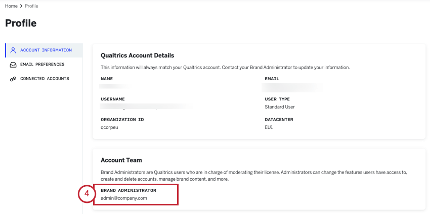Go to Home in the breadcrumb
Image resolution: width=430 pixels, height=214 pixels.
(x=11, y=6)
